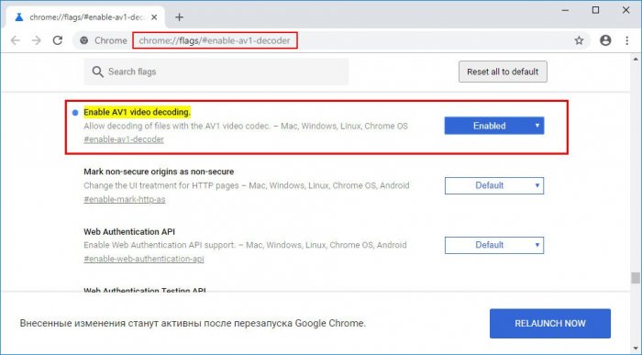The height and width of the screenshot is (355, 642).
Task: Focus the Search flags field
Action: point(216,72)
